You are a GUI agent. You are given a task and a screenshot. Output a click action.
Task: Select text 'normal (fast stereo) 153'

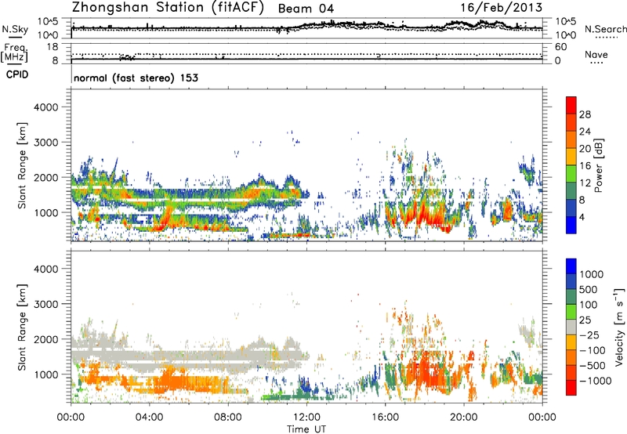click(136, 78)
